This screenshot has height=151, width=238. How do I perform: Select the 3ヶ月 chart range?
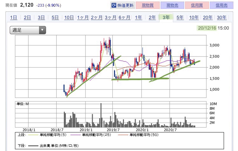point(111,17)
